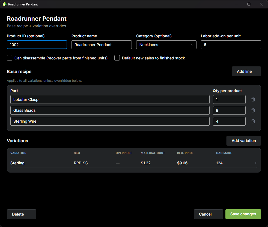Click the trash icon for Sterling Wire
This screenshot has width=268, height=227.
(x=253, y=121)
